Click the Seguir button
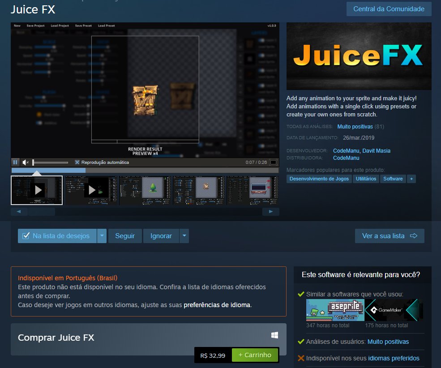This screenshot has width=441, height=368. click(x=125, y=236)
